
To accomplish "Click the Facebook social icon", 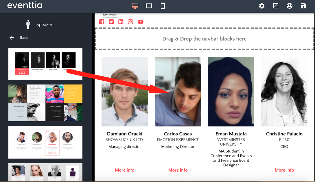I will click(x=102, y=22).
